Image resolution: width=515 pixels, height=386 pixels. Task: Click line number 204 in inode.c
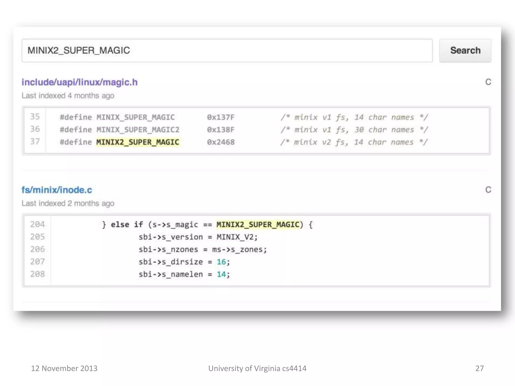click(37, 224)
